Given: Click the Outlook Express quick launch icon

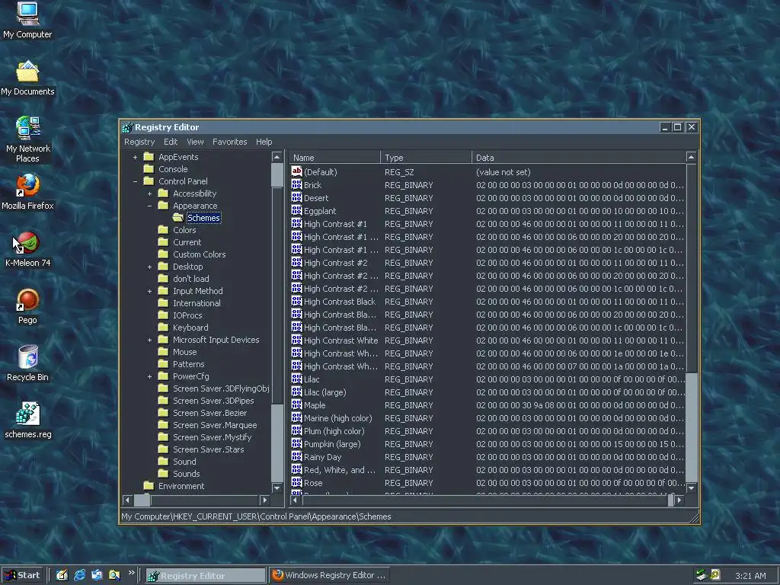Looking at the screenshot, I should pyautogui.click(x=97, y=575).
